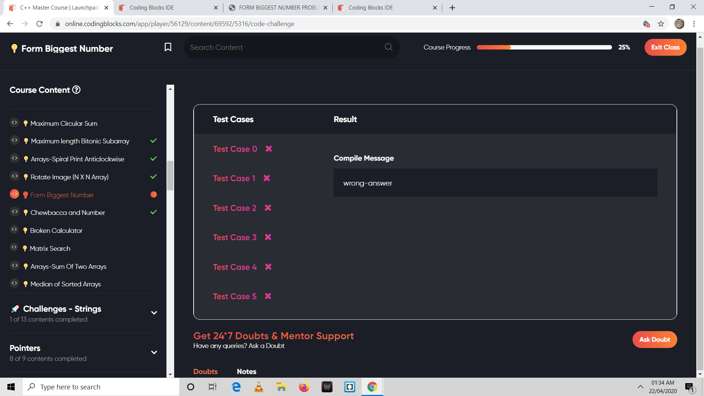Viewport: 704px width, 396px height.
Task: Switch to the Notes tab
Action: (246, 371)
